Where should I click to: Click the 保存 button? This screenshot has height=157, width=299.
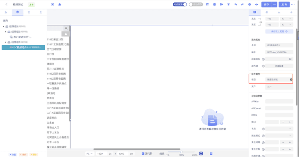[266, 4]
